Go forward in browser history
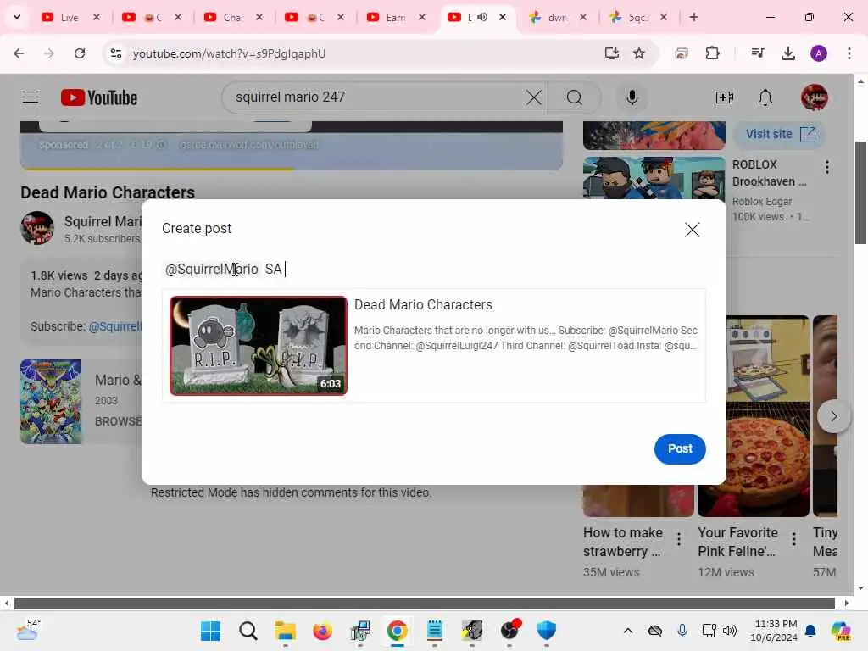 coord(49,53)
